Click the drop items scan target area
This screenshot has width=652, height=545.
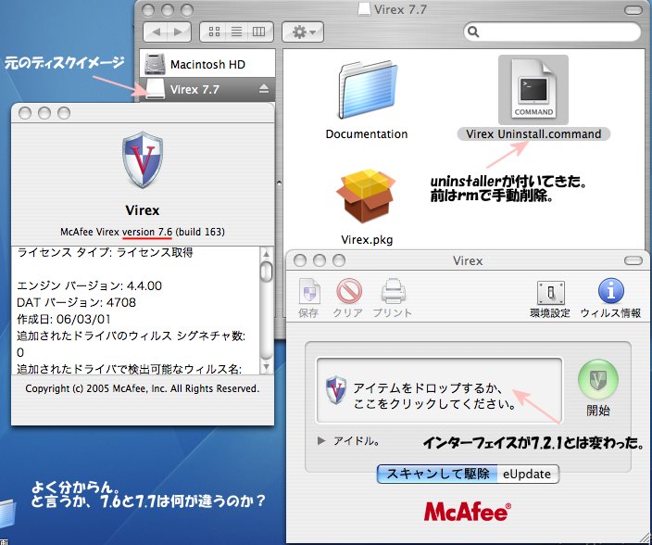coord(439,390)
